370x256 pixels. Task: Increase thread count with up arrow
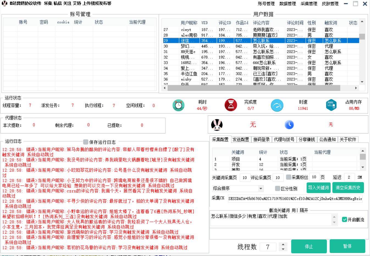click(283, 244)
